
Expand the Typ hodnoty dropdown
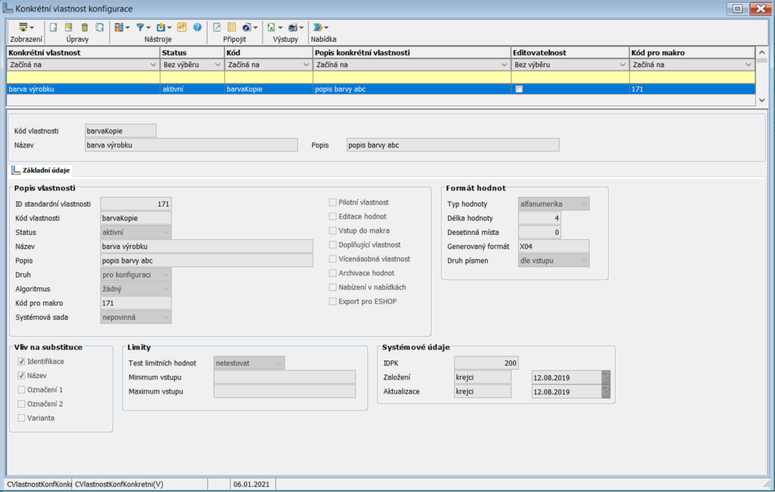click(584, 204)
